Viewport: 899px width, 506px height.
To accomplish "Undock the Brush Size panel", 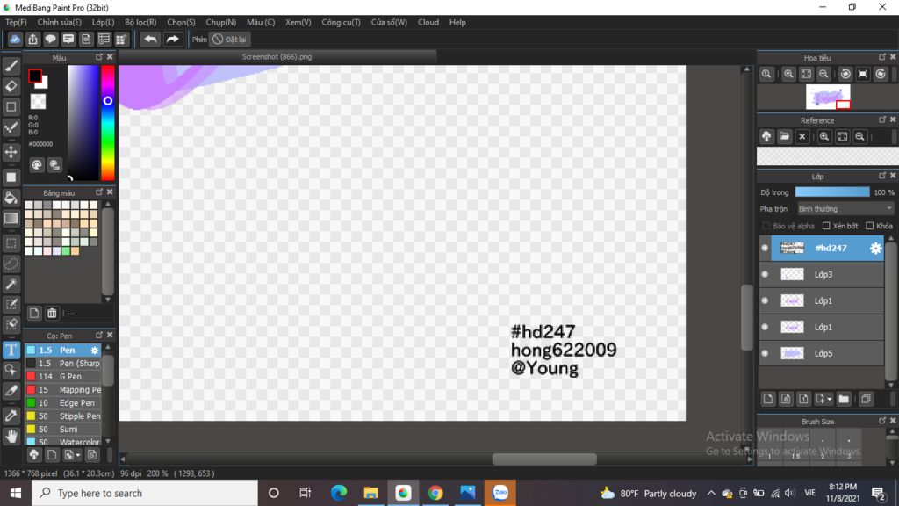I will 882,421.
